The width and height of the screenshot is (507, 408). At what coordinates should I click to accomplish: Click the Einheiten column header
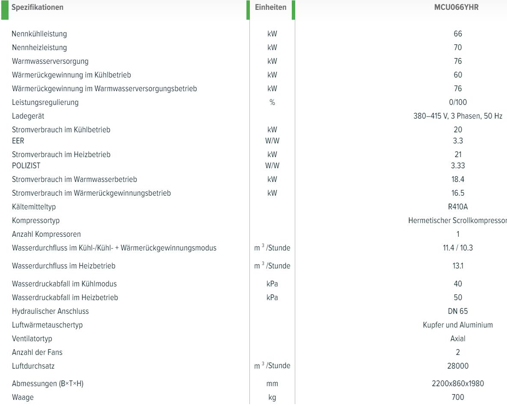271,9
